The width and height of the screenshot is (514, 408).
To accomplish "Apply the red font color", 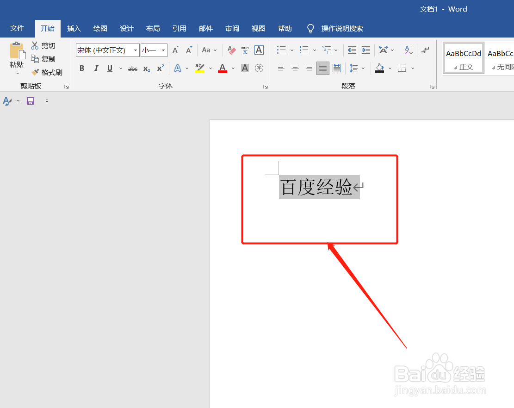I will [223, 68].
